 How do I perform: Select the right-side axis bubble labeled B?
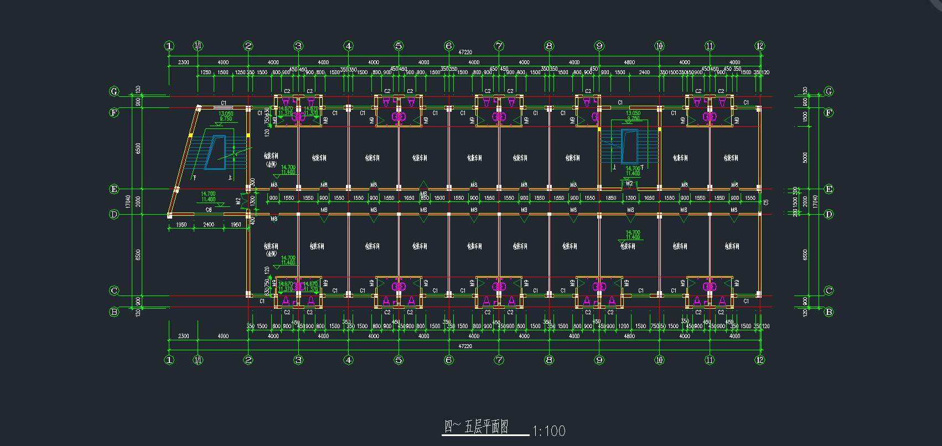pos(829,312)
